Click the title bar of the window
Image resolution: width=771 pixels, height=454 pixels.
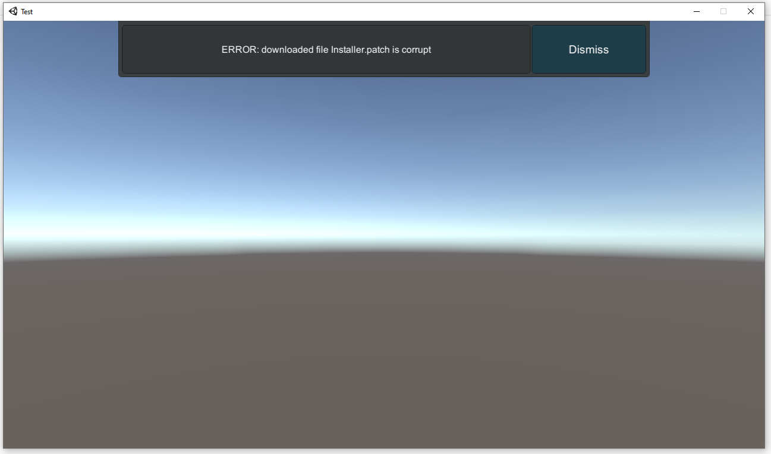click(x=357, y=11)
